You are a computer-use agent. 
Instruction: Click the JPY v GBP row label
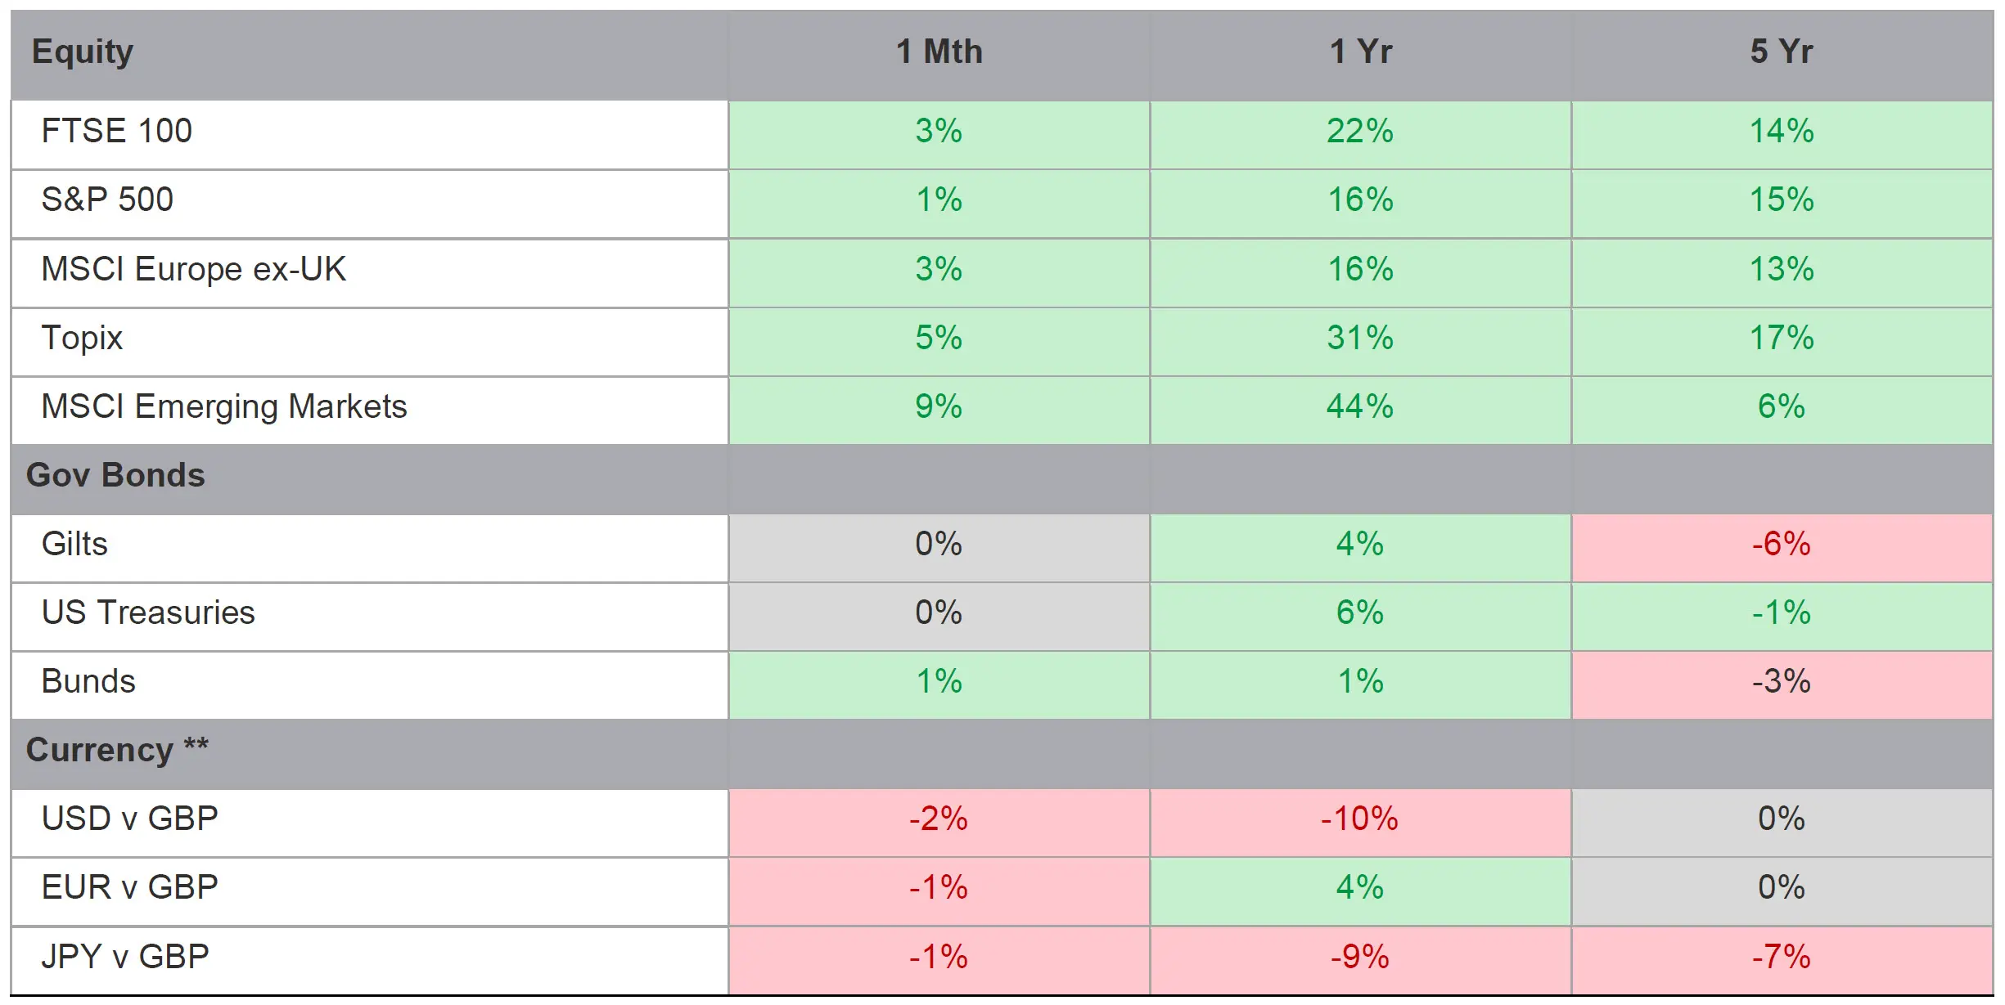(x=125, y=957)
